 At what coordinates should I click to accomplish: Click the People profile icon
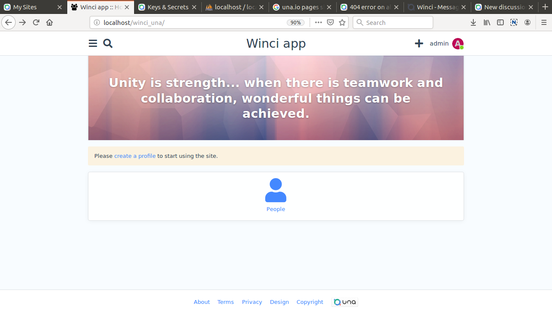(x=276, y=190)
